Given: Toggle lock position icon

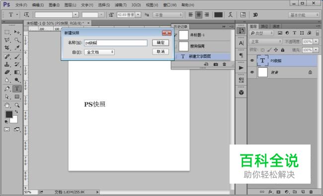Looking at the screenshot, I should tap(276, 50).
